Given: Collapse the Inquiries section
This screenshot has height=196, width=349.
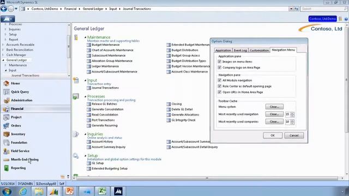Looking at the screenshot, I should pyautogui.click(x=86, y=134).
